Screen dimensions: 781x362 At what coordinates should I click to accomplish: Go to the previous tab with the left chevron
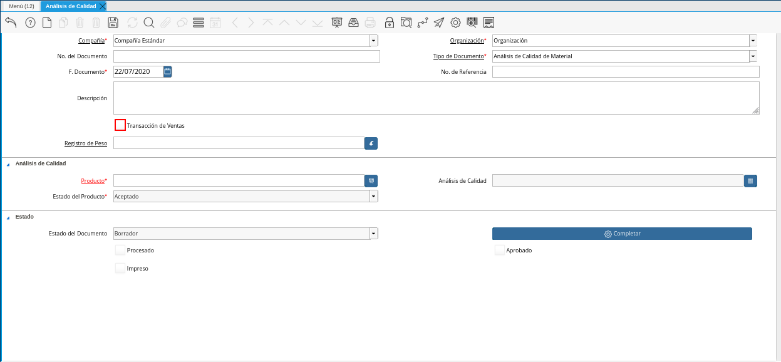point(235,23)
